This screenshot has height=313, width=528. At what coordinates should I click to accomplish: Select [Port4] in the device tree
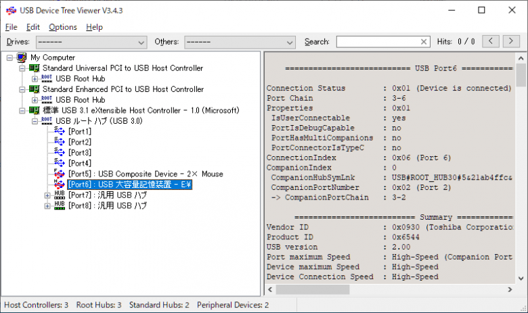(80, 163)
